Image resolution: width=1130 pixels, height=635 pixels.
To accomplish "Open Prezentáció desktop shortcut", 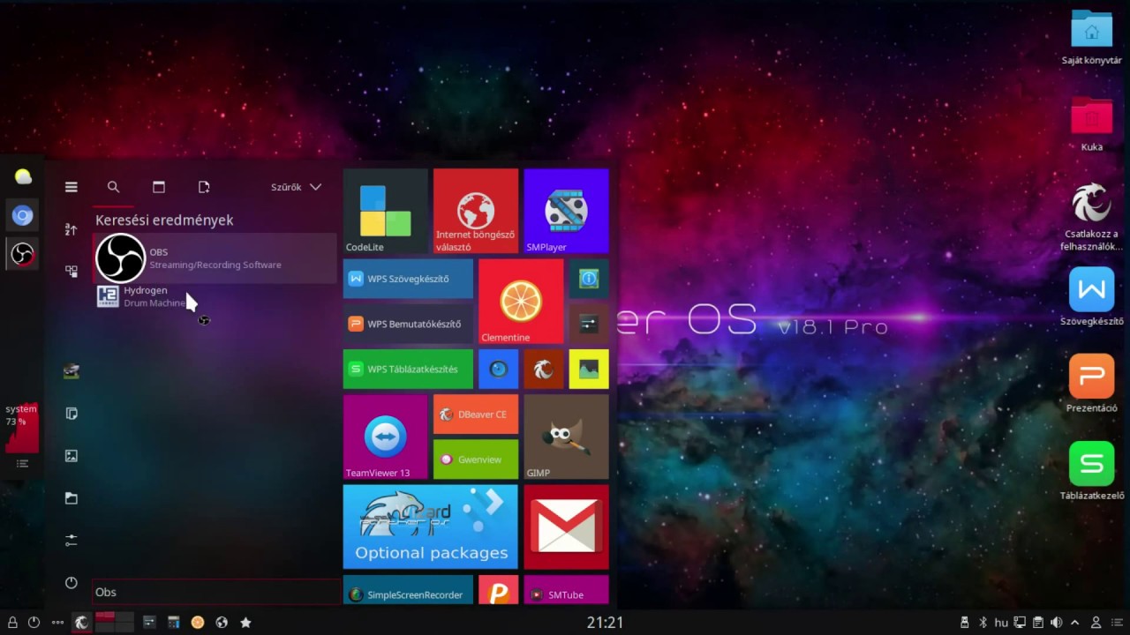I will pos(1092,384).
